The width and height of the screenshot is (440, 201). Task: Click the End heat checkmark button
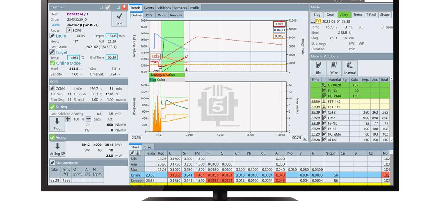tap(119, 19)
